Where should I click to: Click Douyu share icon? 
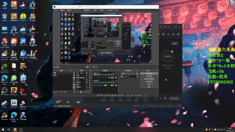(178, 34)
